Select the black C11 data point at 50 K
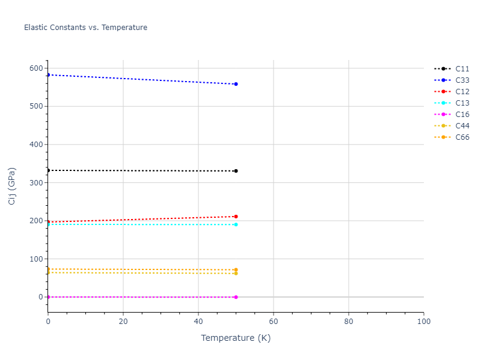The height and width of the screenshot is (360, 481). point(236,171)
